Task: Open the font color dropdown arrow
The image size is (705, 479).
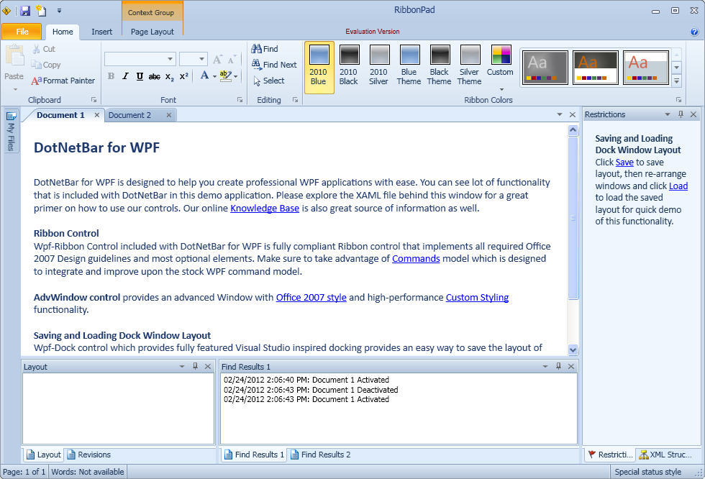Action: tap(214, 76)
